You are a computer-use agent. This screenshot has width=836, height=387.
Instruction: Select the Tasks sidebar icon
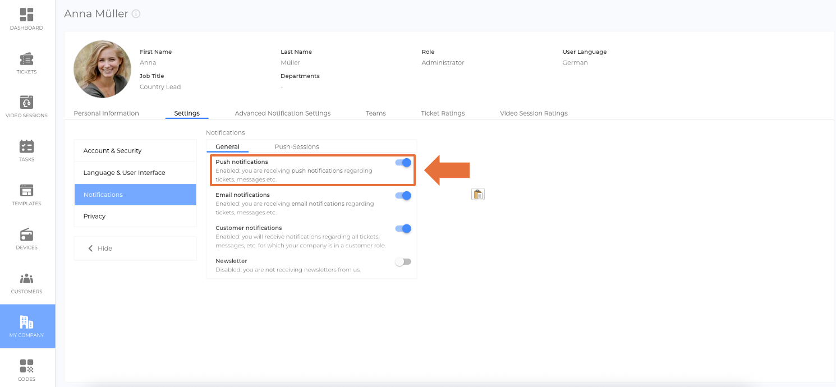click(x=26, y=147)
